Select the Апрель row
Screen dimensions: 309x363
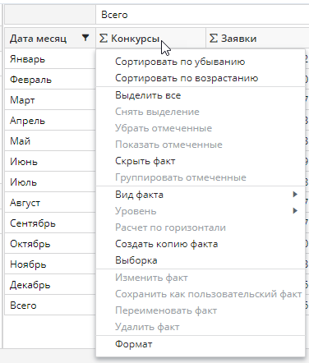coord(50,121)
